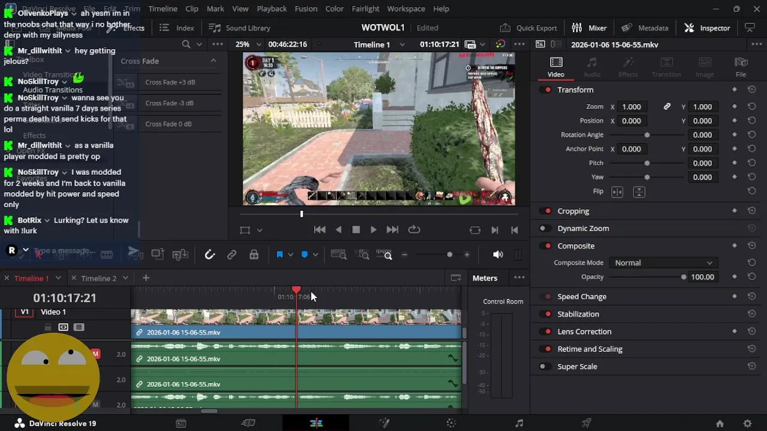
Task: Show the Mixer panel
Action: click(589, 28)
